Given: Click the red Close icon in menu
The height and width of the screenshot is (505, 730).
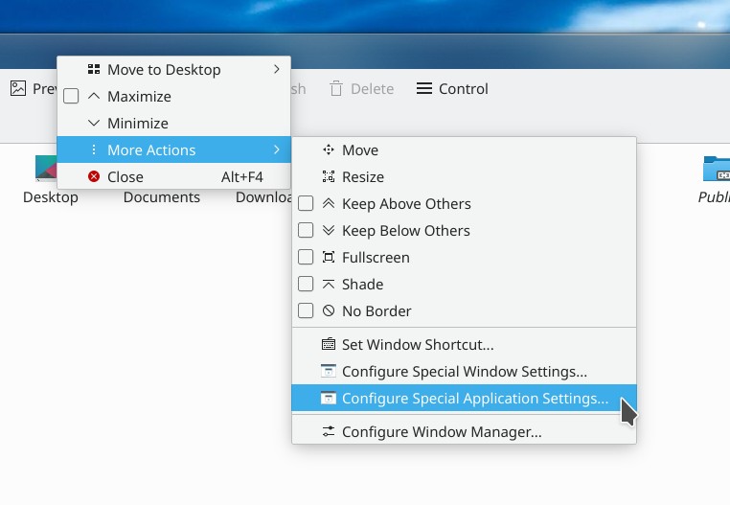Looking at the screenshot, I should click(x=94, y=177).
